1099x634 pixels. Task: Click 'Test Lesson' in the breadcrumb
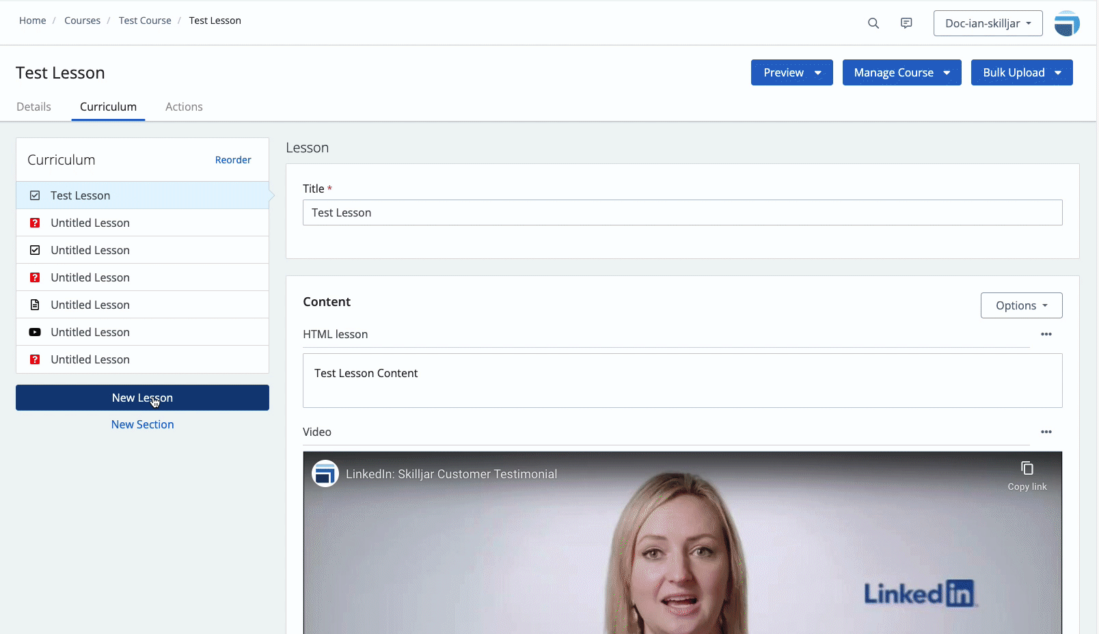(215, 20)
